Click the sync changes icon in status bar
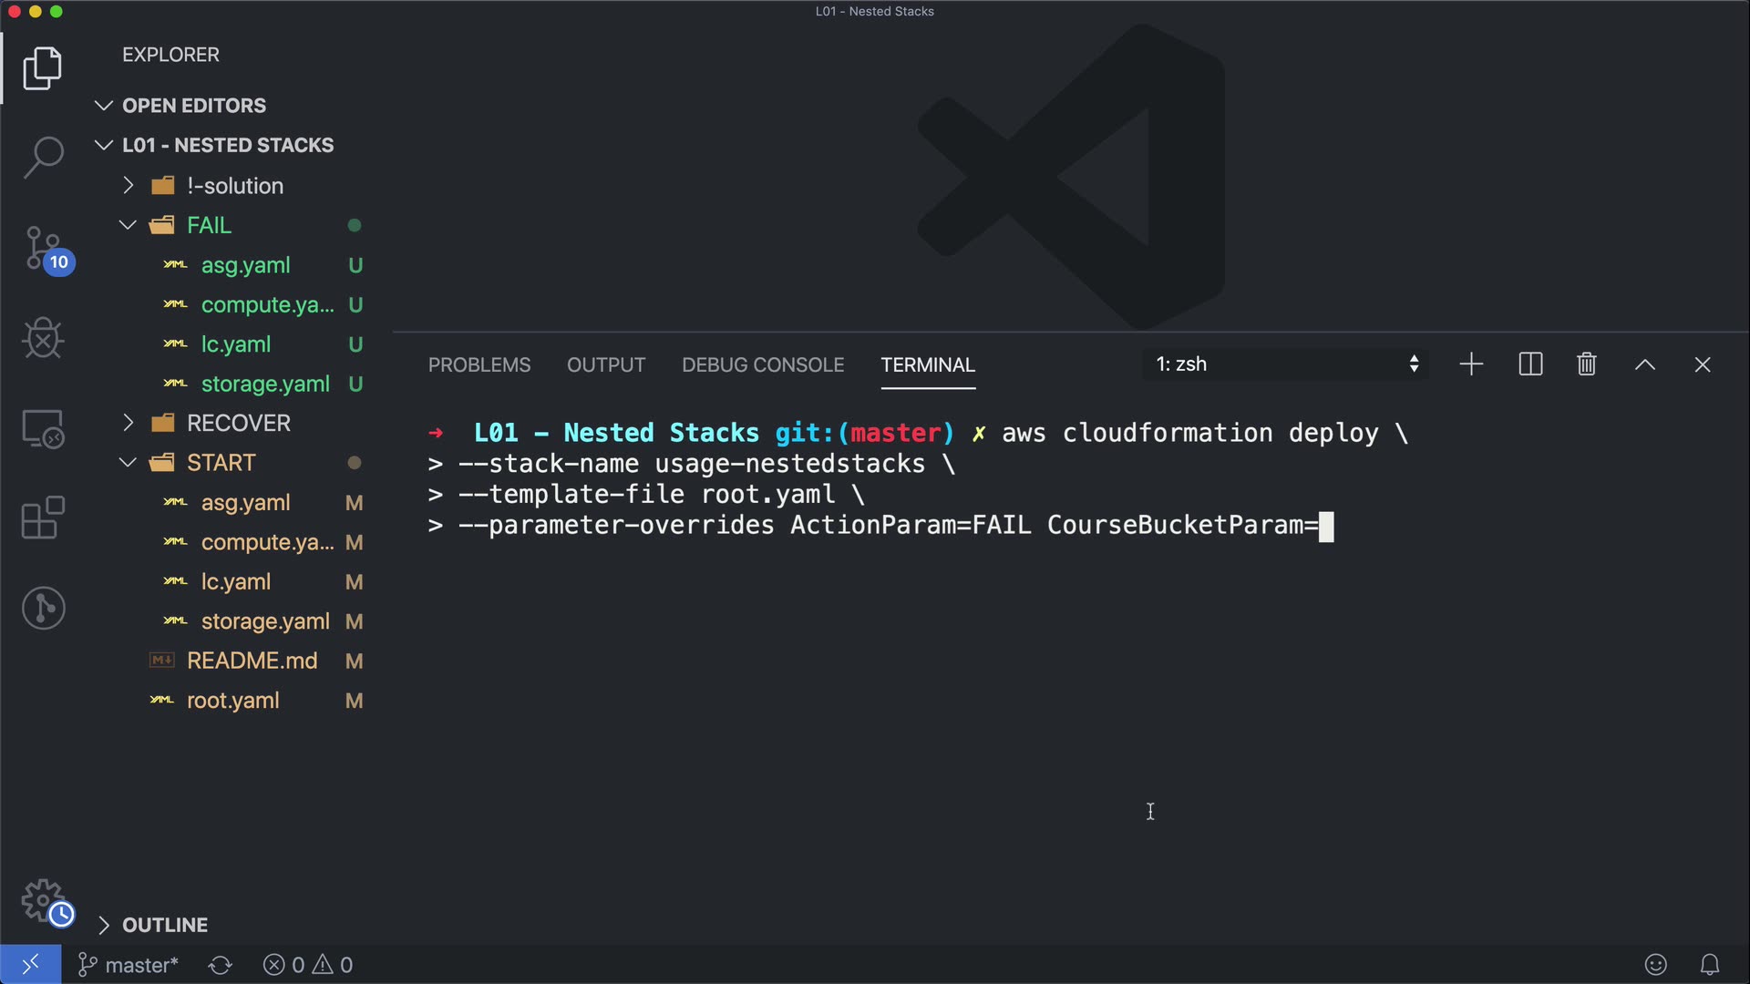 pyautogui.click(x=220, y=965)
